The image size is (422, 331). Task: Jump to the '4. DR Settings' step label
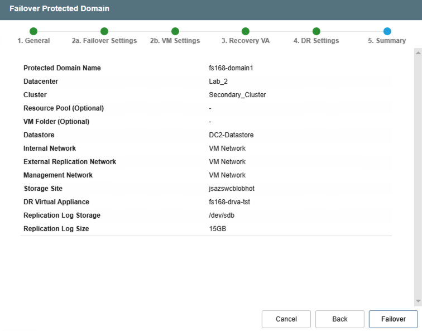click(x=317, y=41)
